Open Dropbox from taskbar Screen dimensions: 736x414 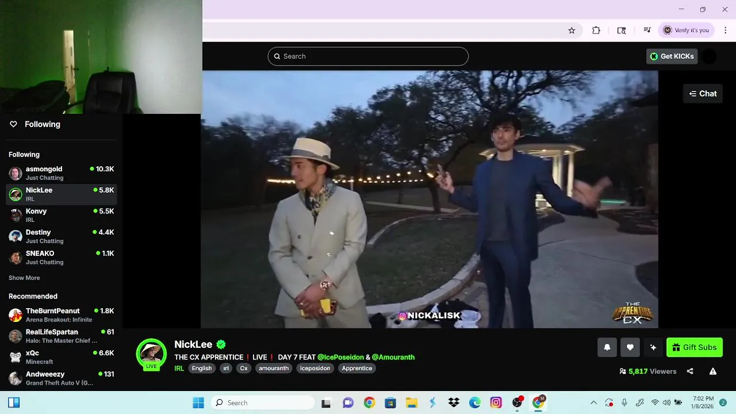(454, 402)
